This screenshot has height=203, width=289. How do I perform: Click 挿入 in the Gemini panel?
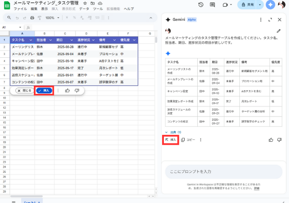[x=171, y=140]
